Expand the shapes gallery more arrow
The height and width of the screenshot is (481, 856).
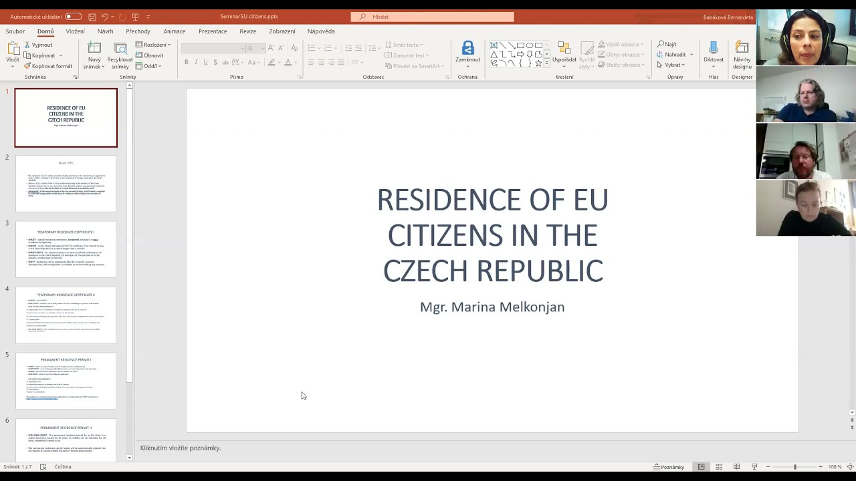coord(547,63)
